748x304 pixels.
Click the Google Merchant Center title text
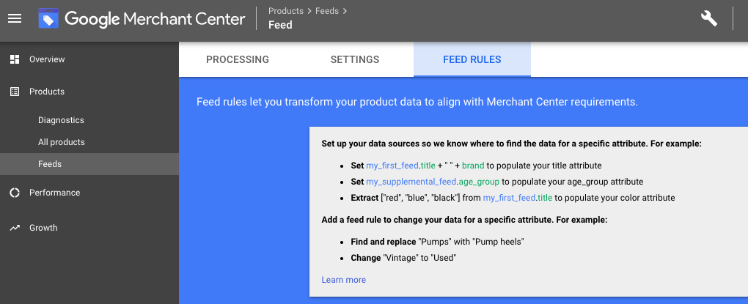(155, 20)
